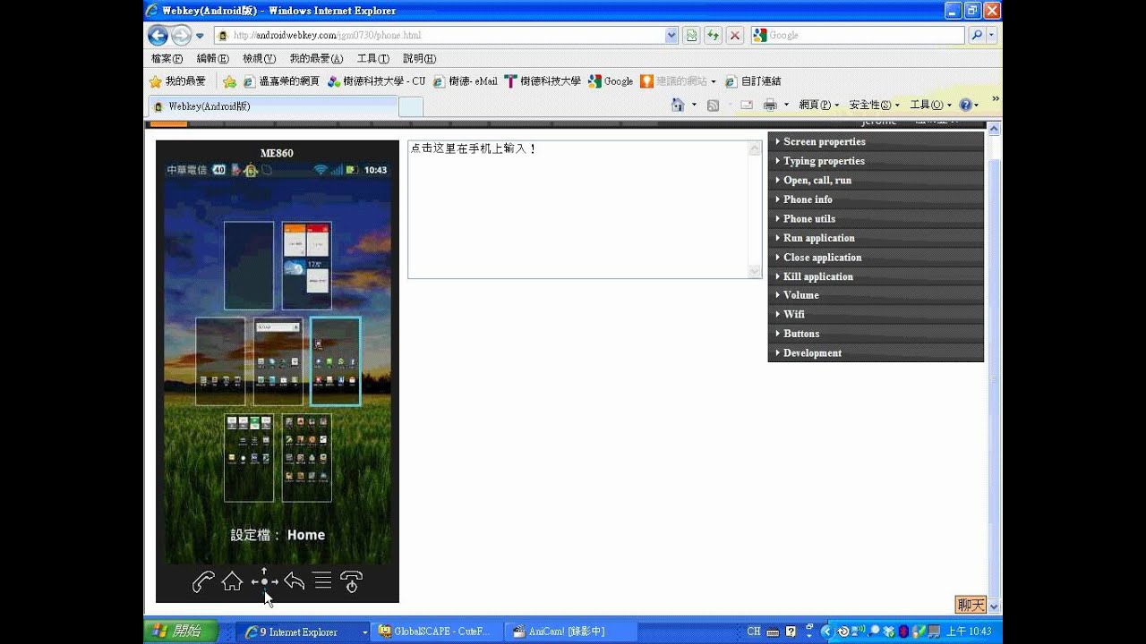The height and width of the screenshot is (644, 1146).
Task: Tap the phone call icon below the screen
Action: click(203, 582)
